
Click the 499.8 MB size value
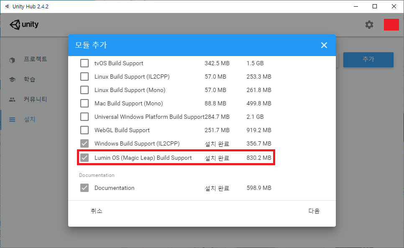pos(259,103)
